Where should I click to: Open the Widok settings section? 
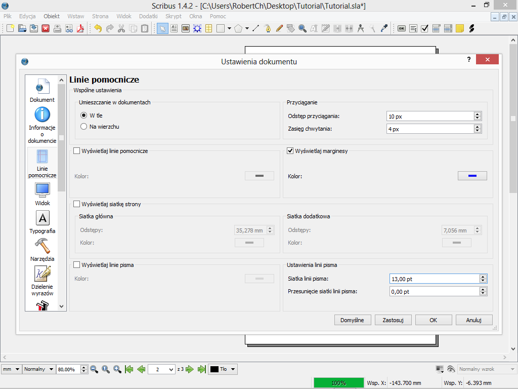pos(42,190)
